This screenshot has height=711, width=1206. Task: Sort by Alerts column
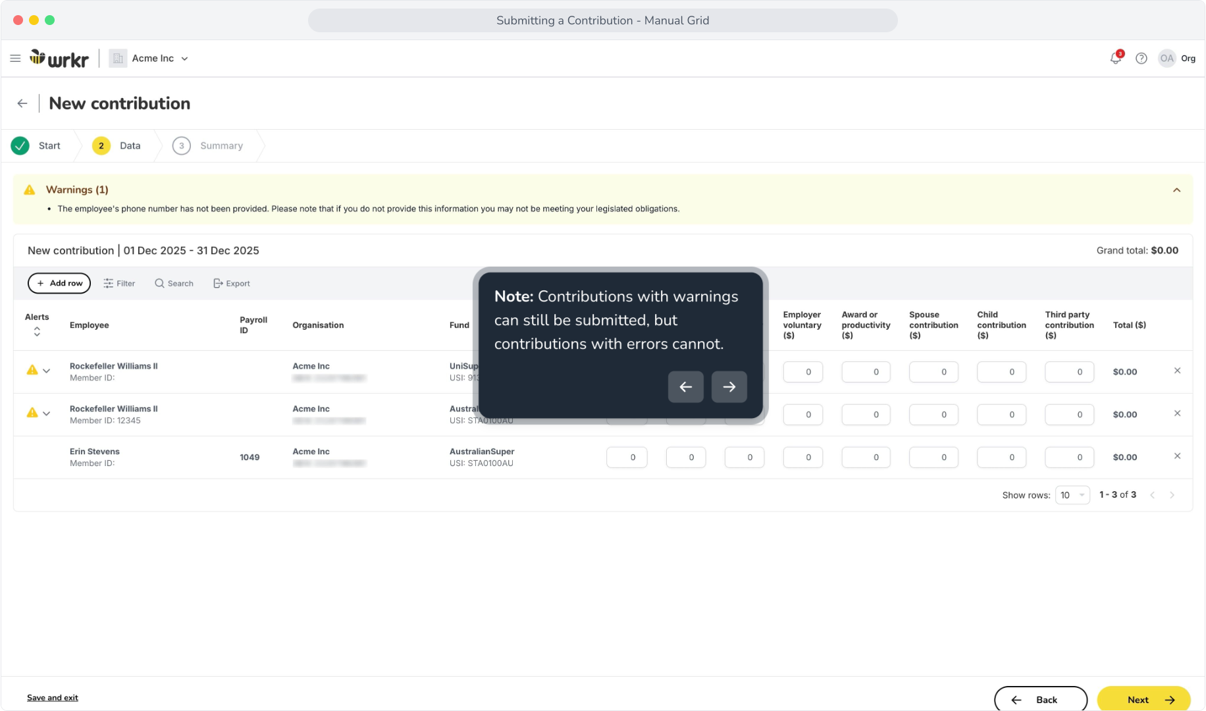pyautogui.click(x=37, y=332)
